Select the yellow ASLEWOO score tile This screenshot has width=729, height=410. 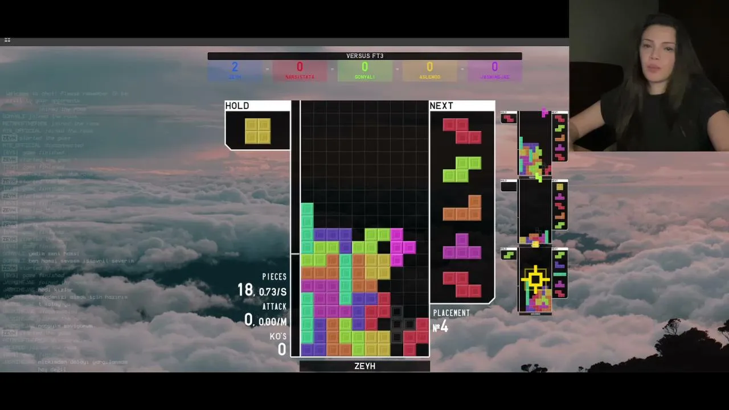429,71
